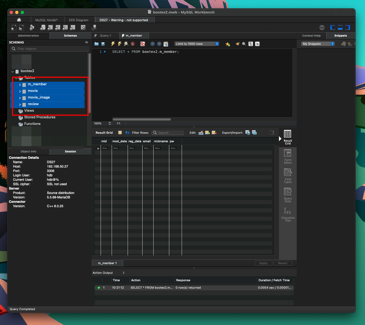Image resolution: width=365 pixels, height=325 pixels.
Task: Edit the current row pencil icon
Action: point(201,133)
